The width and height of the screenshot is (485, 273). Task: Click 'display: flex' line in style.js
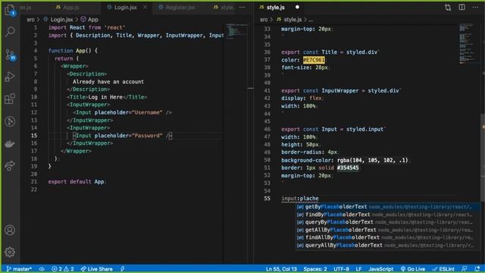[x=302, y=99]
